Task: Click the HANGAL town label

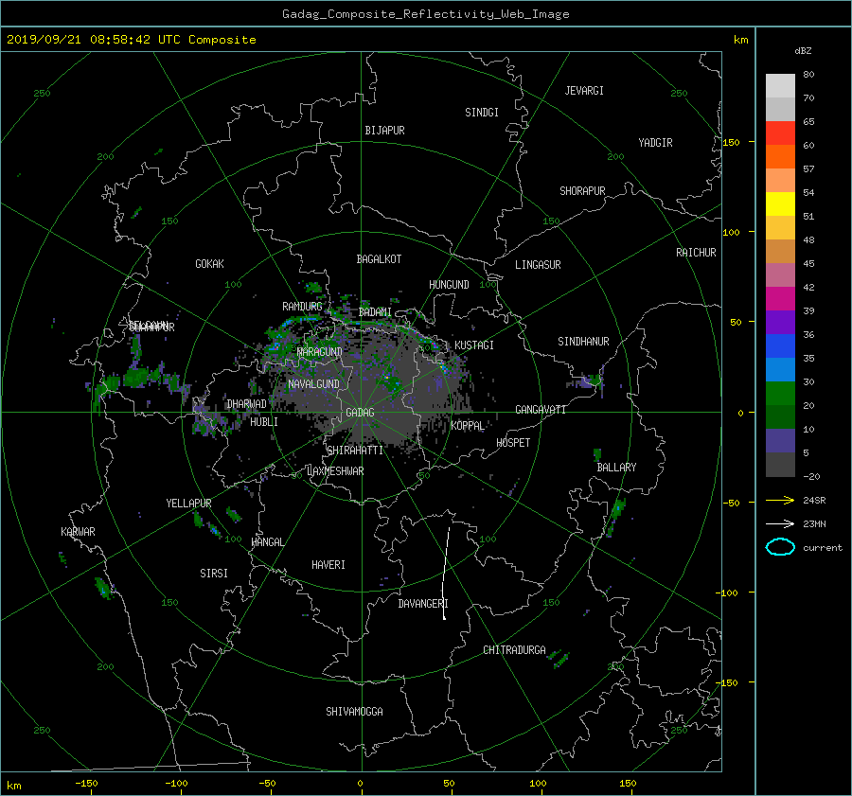Action: pos(267,542)
